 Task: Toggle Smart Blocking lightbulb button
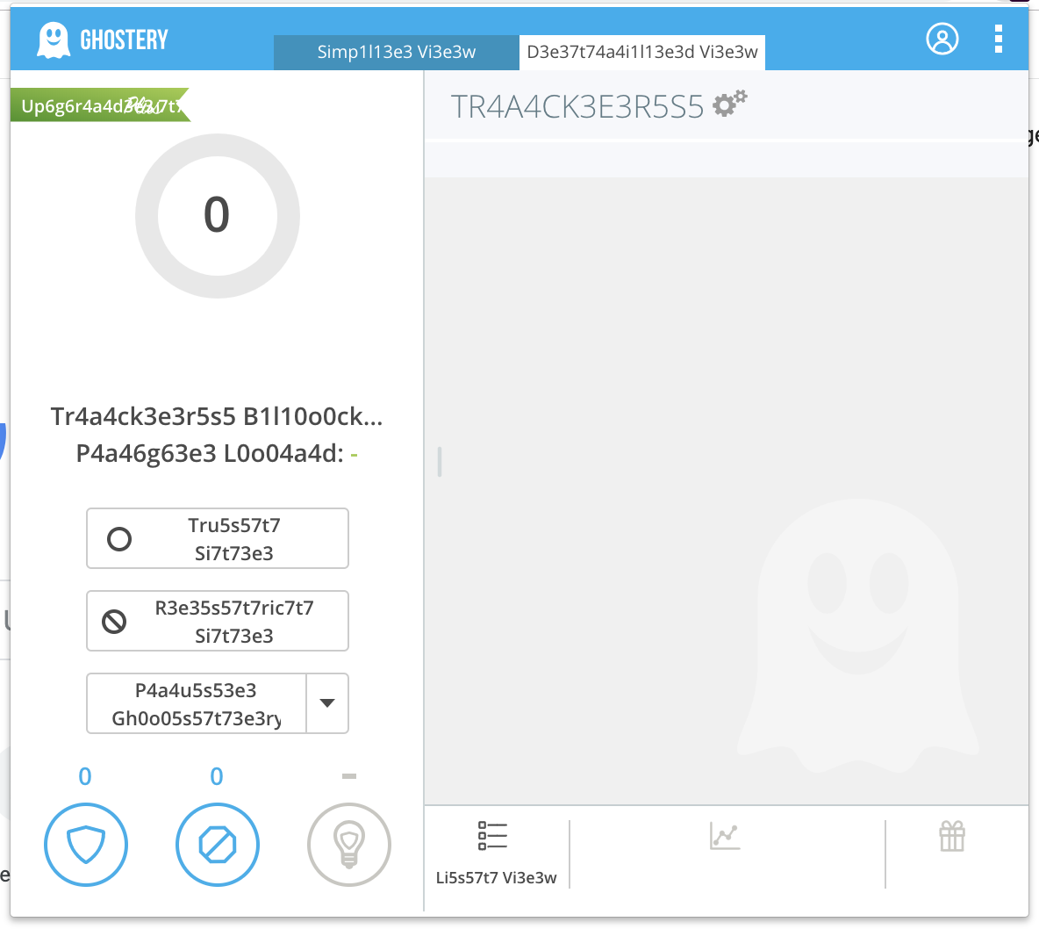click(349, 844)
